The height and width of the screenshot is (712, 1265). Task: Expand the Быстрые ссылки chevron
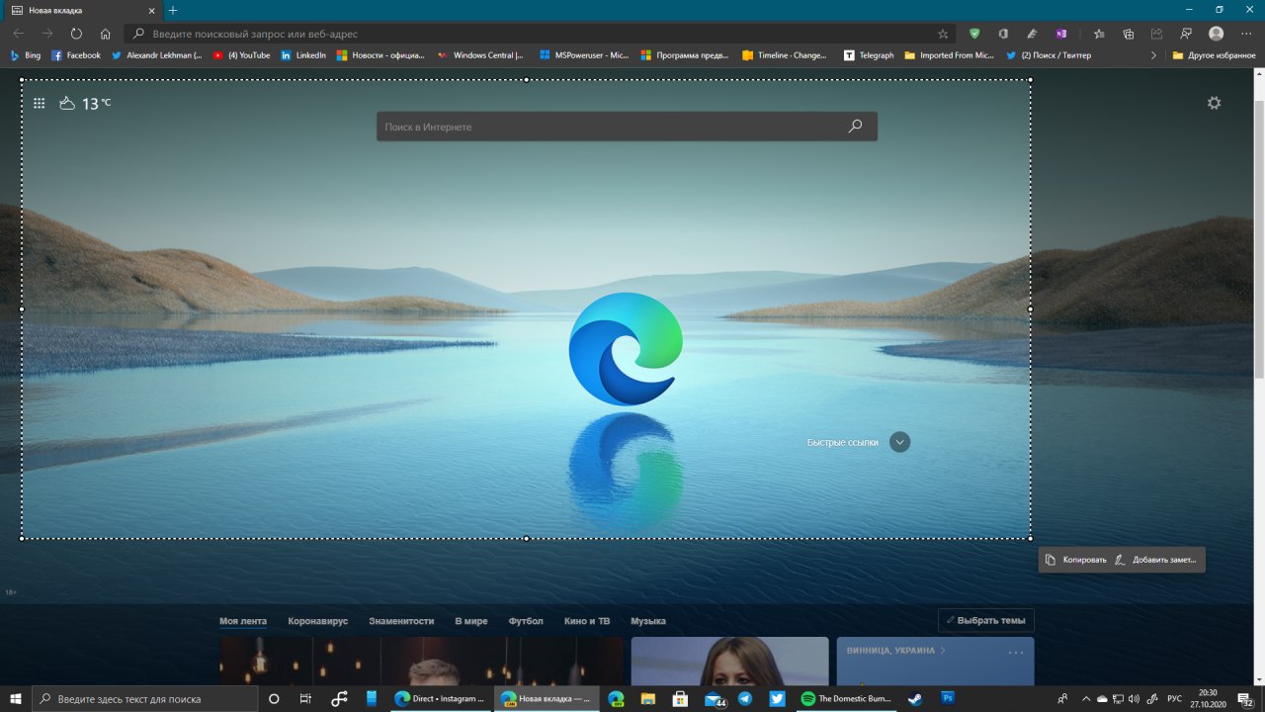[x=899, y=442]
